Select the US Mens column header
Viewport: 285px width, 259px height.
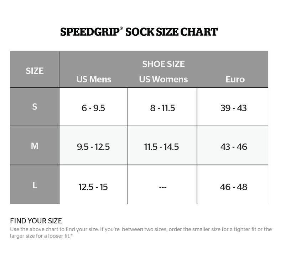coord(94,79)
